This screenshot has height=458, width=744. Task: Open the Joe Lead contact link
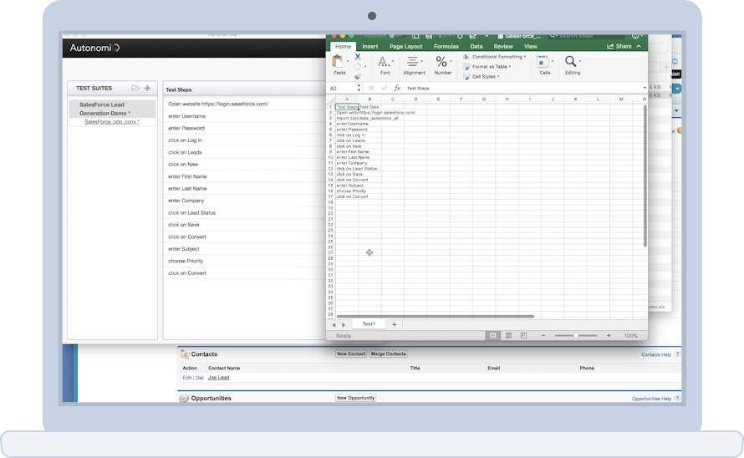219,378
